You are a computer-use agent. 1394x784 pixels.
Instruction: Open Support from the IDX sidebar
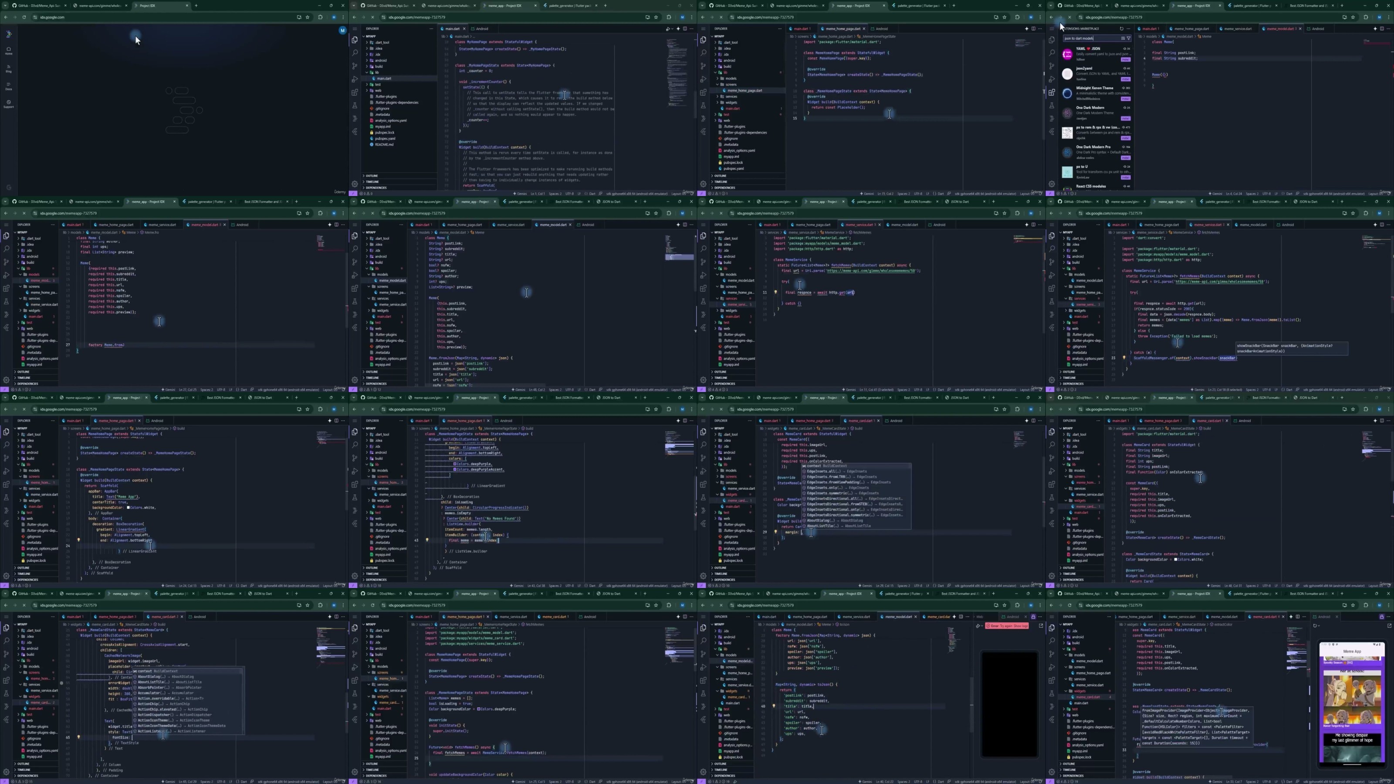click(9, 103)
